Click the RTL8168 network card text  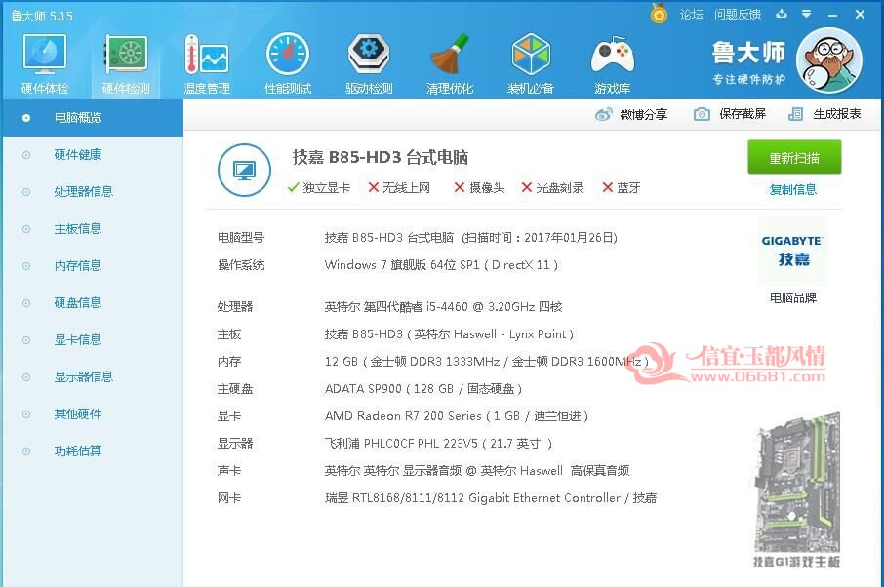(491, 498)
